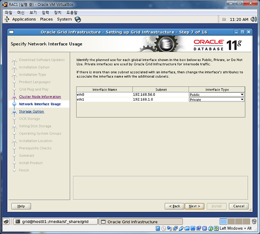Viewport: 260px width, 234px height.
Task: Click the Subnet column header
Action: coord(161,89)
